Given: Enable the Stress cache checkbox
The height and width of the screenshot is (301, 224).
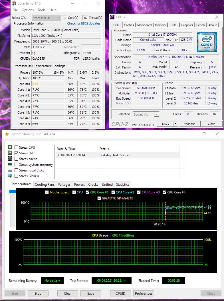Looking at the screenshot, I should [x=17, y=159].
